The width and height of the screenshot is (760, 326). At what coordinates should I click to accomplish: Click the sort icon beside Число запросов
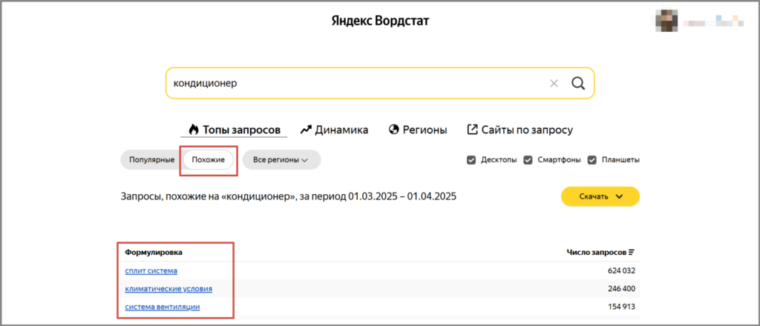point(632,253)
